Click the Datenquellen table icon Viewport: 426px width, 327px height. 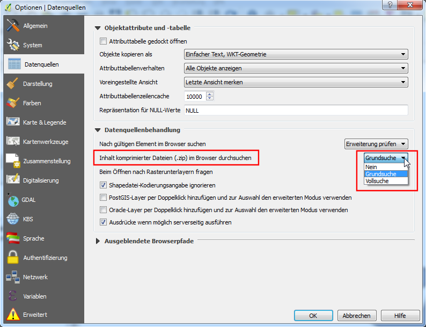pyautogui.click(x=14, y=64)
